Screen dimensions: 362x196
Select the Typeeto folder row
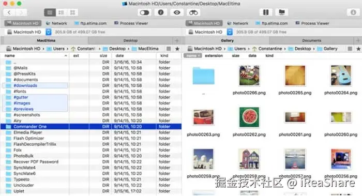91,179
